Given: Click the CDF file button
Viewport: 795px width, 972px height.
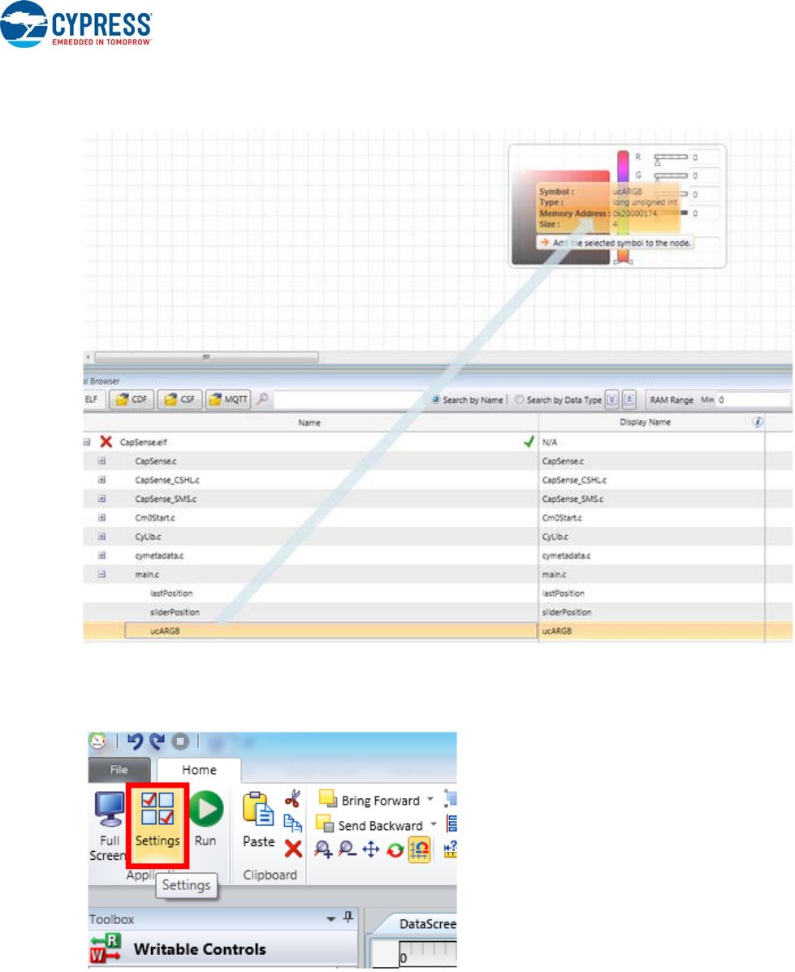Looking at the screenshot, I should pyautogui.click(x=132, y=400).
